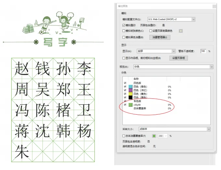Click the green c50y90 spot color swatch

tap(130, 105)
